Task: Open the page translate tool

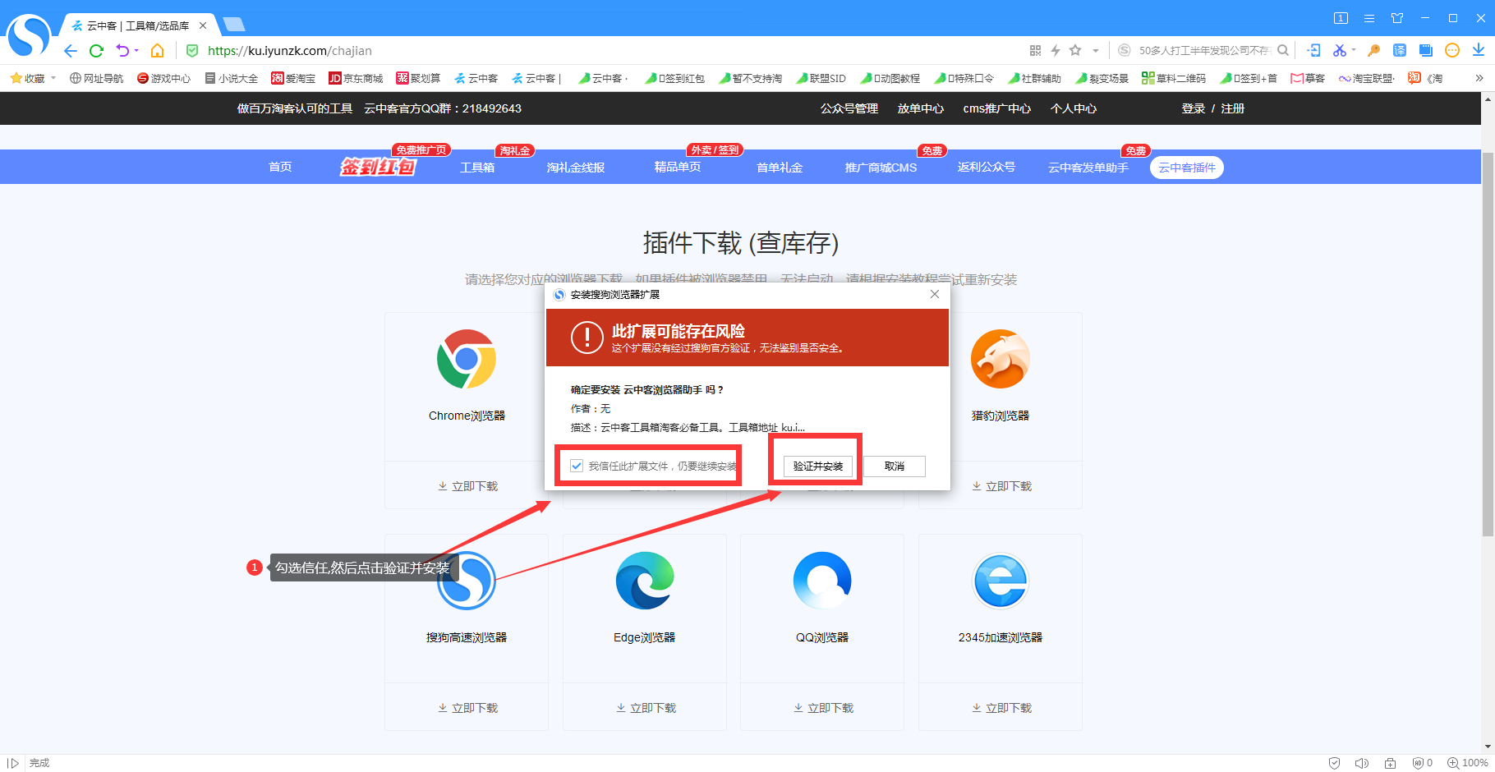Action: coord(1401,50)
